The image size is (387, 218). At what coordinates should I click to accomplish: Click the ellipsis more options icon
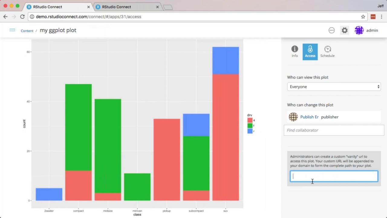332,30
